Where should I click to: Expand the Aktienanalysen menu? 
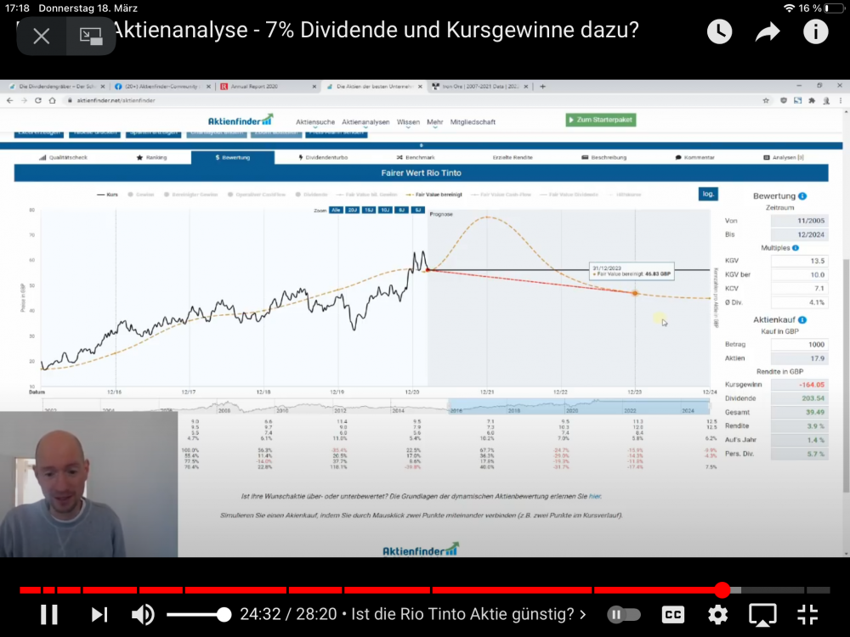365,122
